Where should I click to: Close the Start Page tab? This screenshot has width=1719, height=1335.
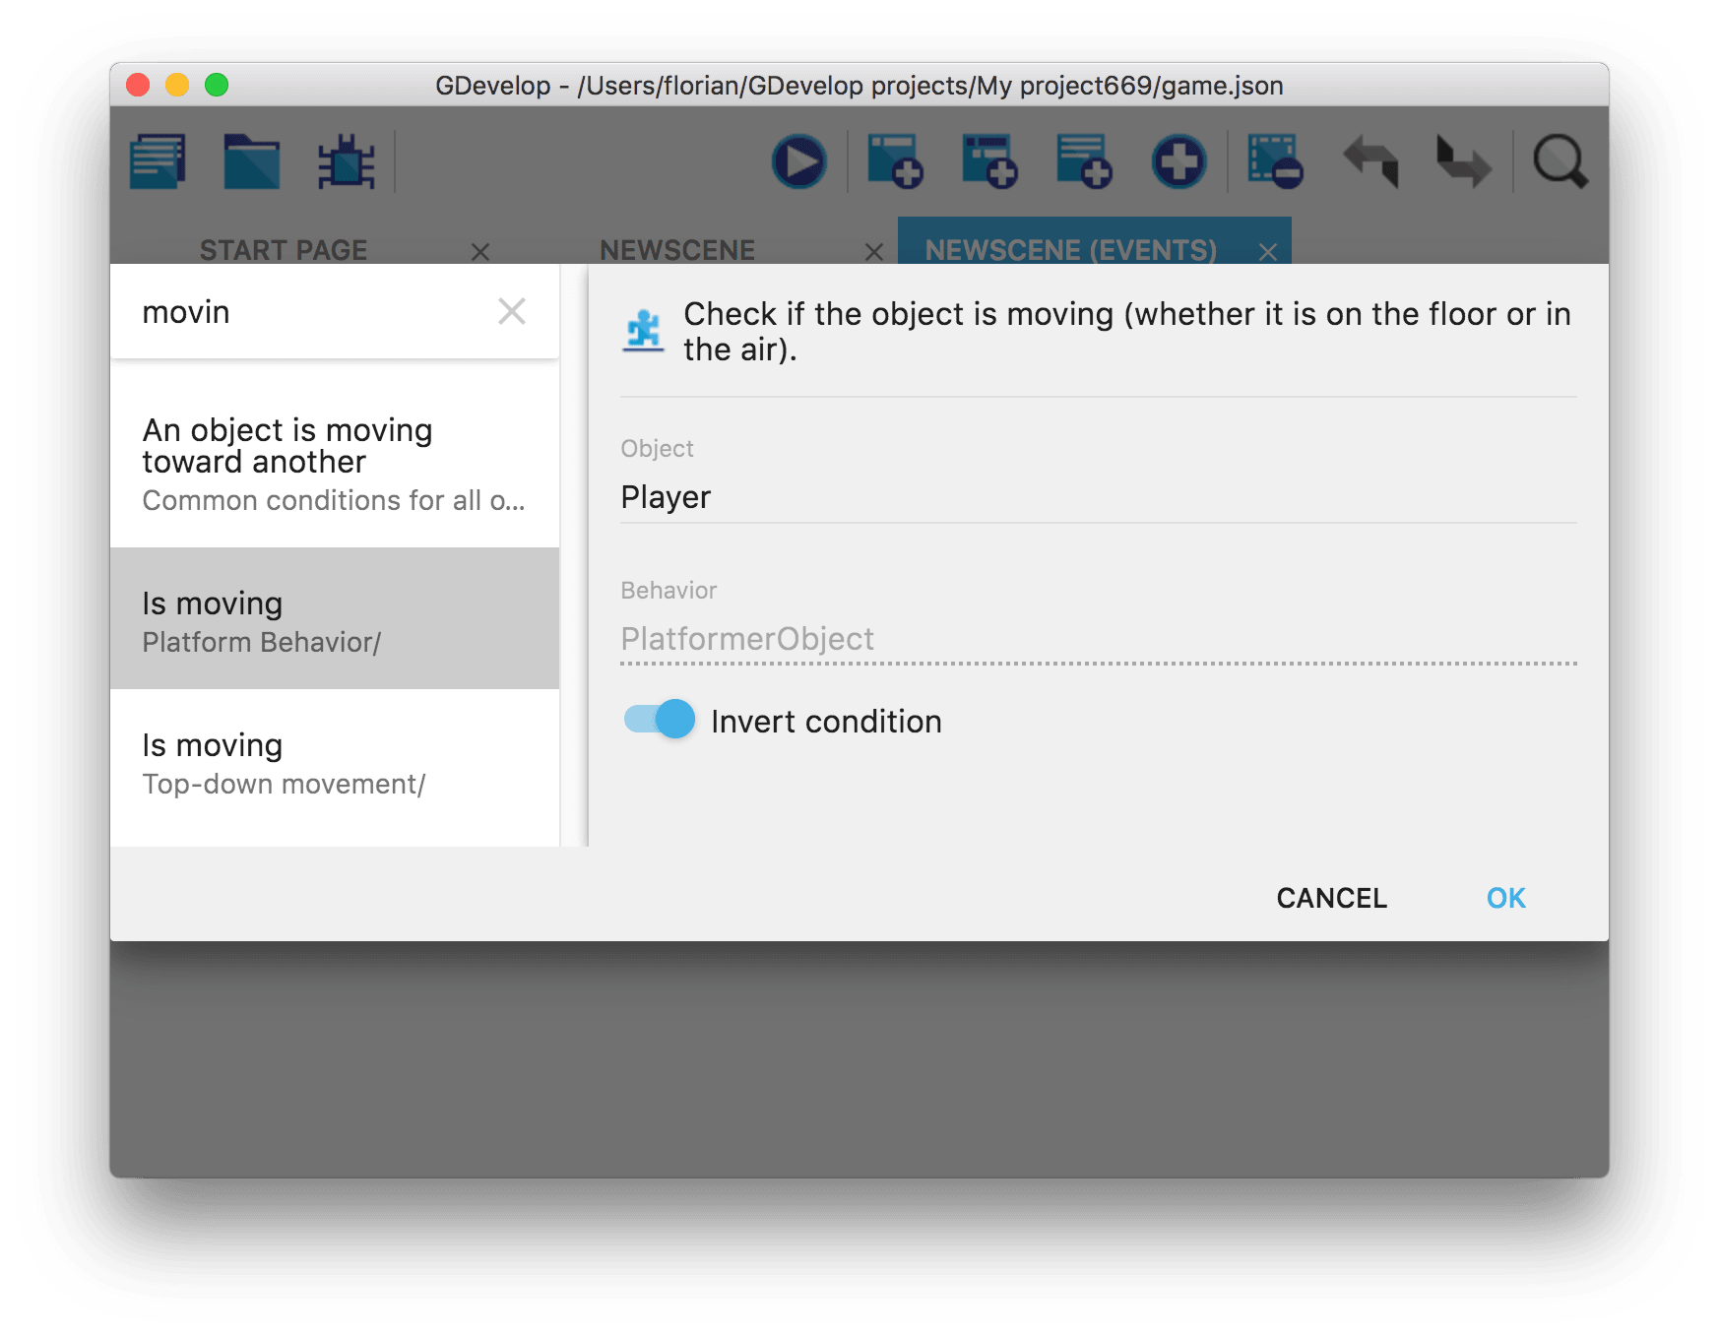(x=480, y=252)
